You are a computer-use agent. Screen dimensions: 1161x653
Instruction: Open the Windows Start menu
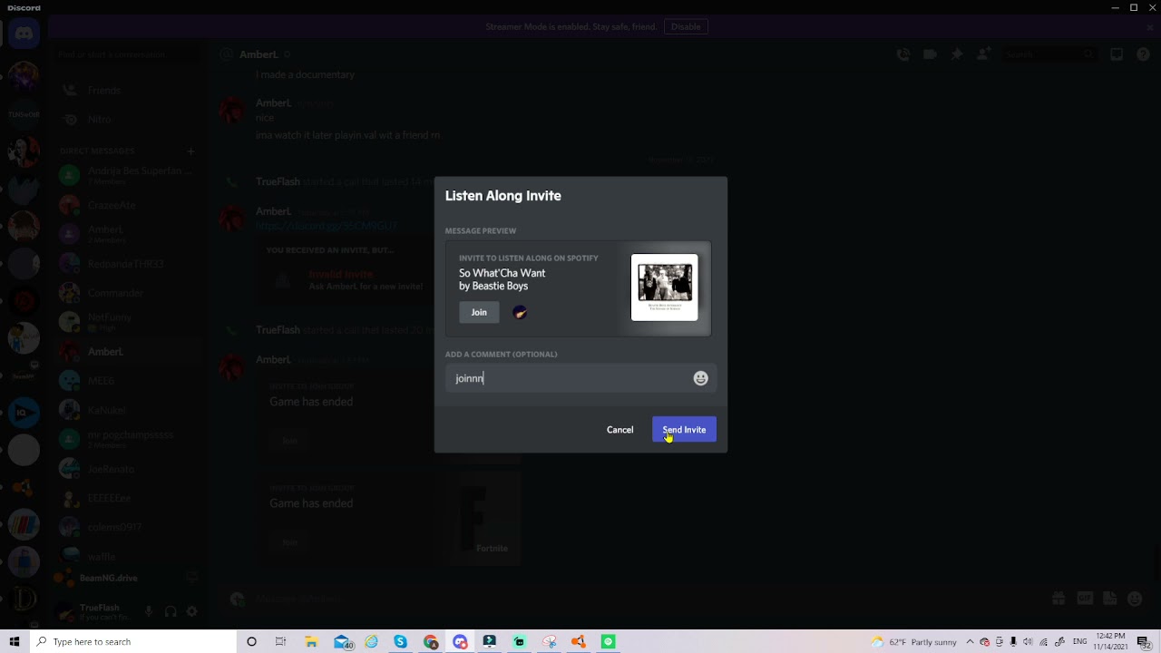pyautogui.click(x=15, y=642)
